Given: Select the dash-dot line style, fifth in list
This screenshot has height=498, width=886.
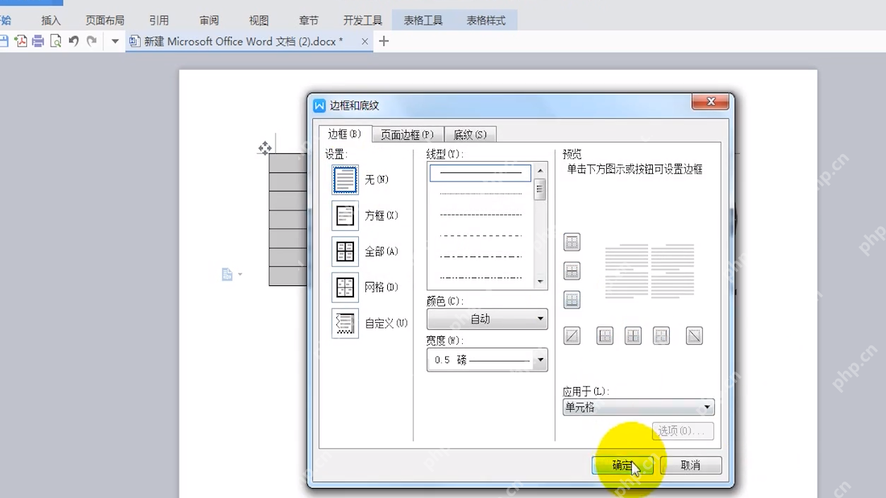Looking at the screenshot, I should (480, 256).
